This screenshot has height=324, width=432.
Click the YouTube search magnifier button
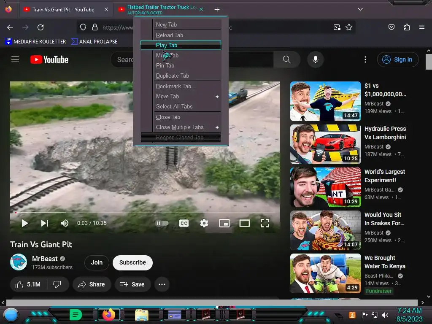[x=286, y=59]
